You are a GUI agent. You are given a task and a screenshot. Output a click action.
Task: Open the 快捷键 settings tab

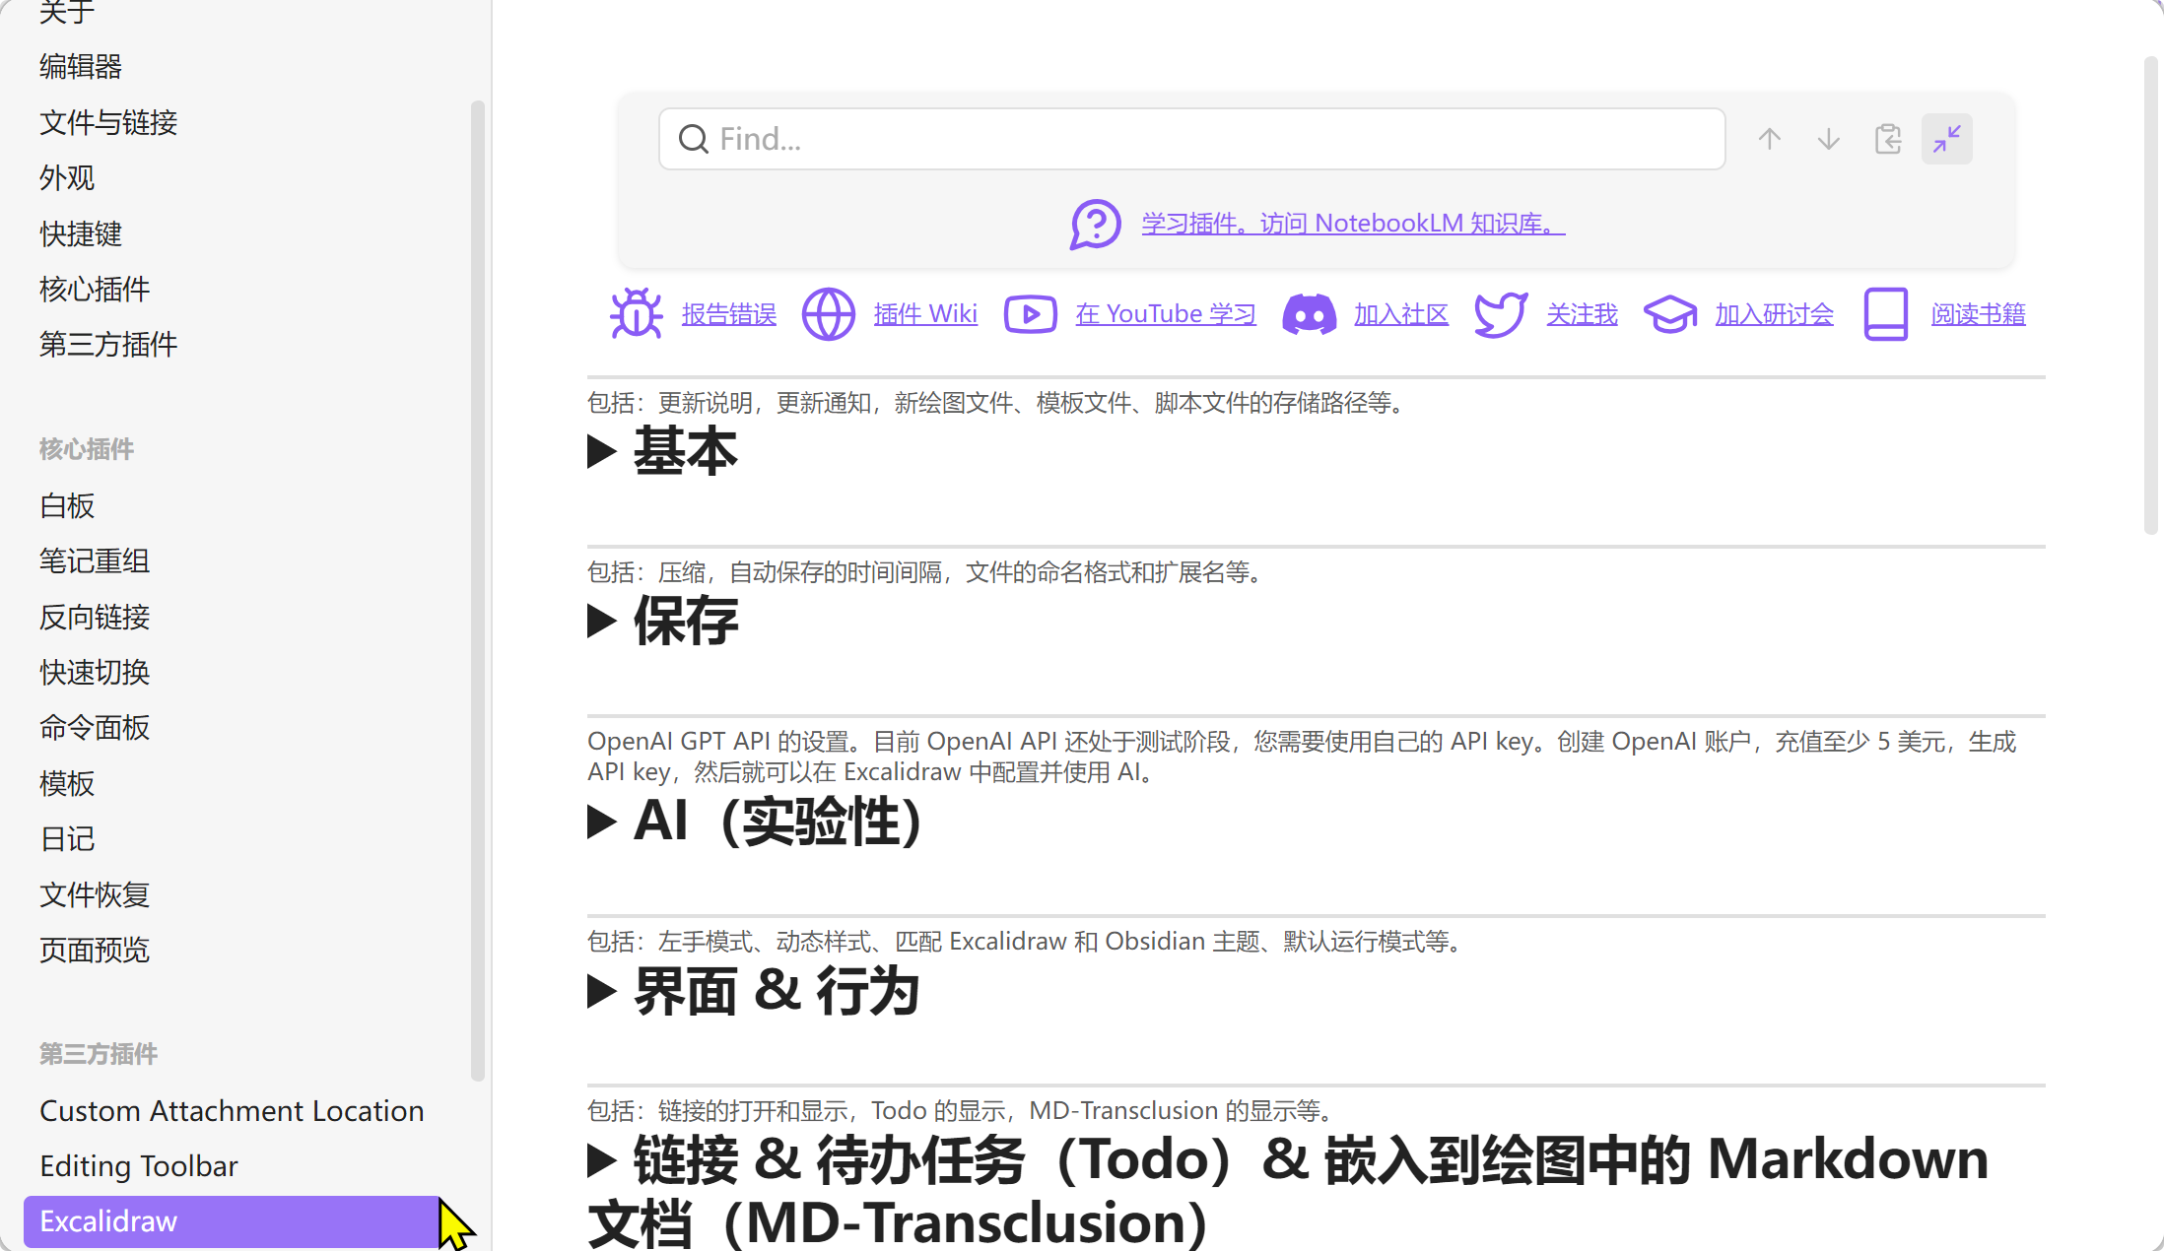click(81, 233)
